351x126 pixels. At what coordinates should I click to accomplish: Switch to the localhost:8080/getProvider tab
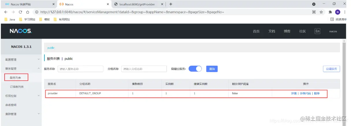pyautogui.click(x=138, y=4)
